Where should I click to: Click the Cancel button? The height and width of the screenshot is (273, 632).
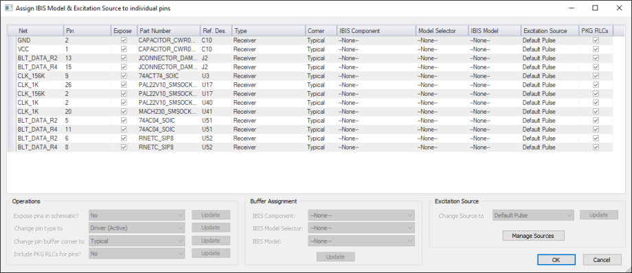click(602, 260)
